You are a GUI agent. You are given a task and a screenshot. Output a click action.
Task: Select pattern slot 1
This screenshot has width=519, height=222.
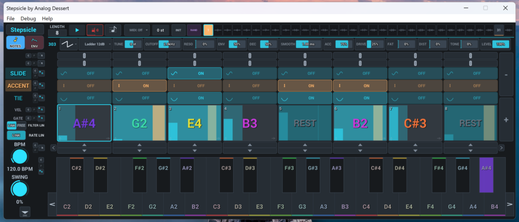click(x=208, y=30)
